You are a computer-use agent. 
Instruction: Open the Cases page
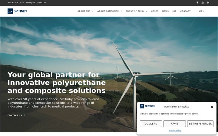(x=155, y=11)
